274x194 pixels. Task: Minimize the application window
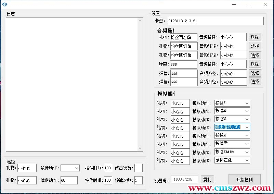234,4
